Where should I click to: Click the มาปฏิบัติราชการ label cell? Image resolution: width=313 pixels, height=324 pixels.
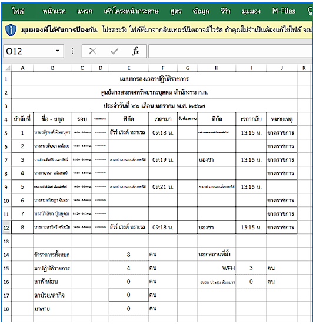point(53,268)
